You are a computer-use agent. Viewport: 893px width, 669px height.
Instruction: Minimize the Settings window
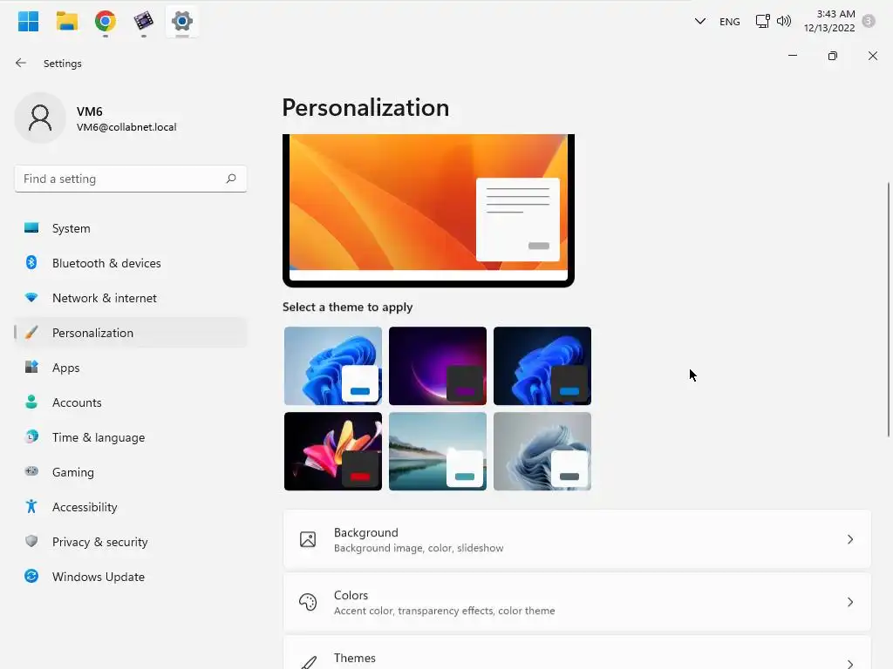coord(792,56)
